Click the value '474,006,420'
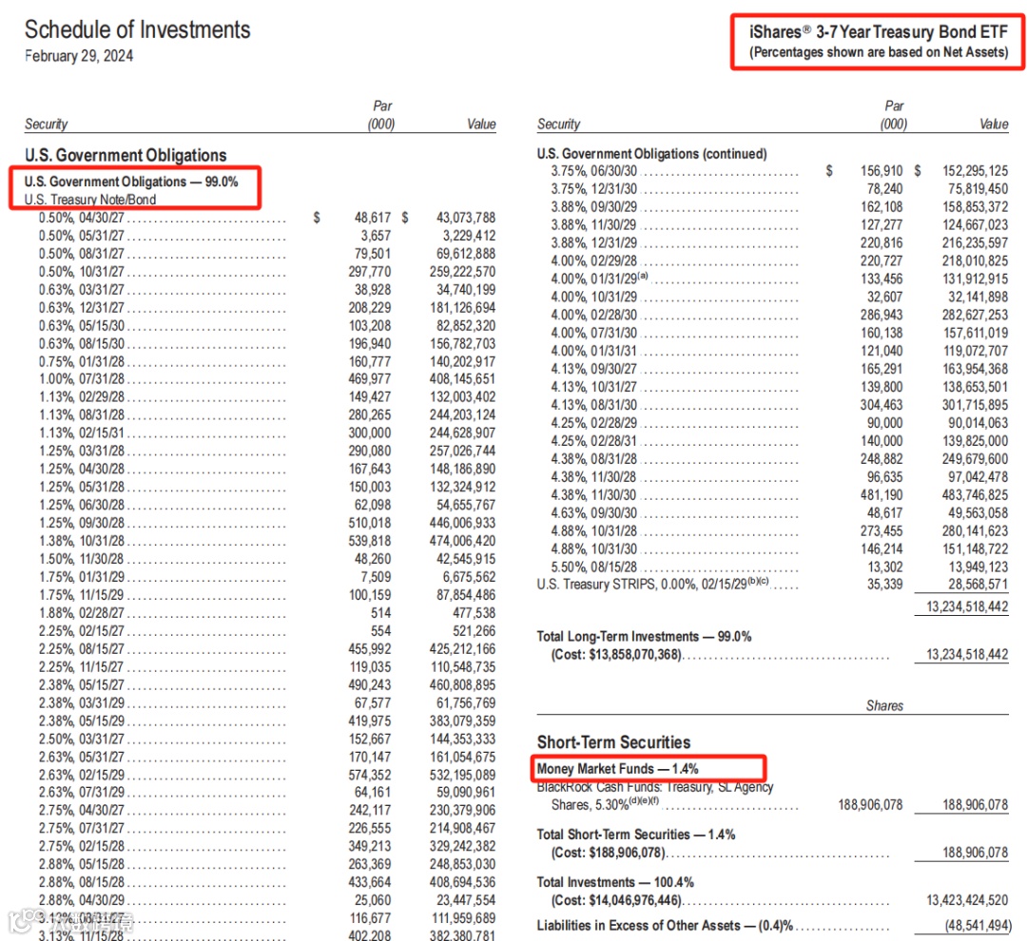The height and width of the screenshot is (941, 1027). (462, 541)
